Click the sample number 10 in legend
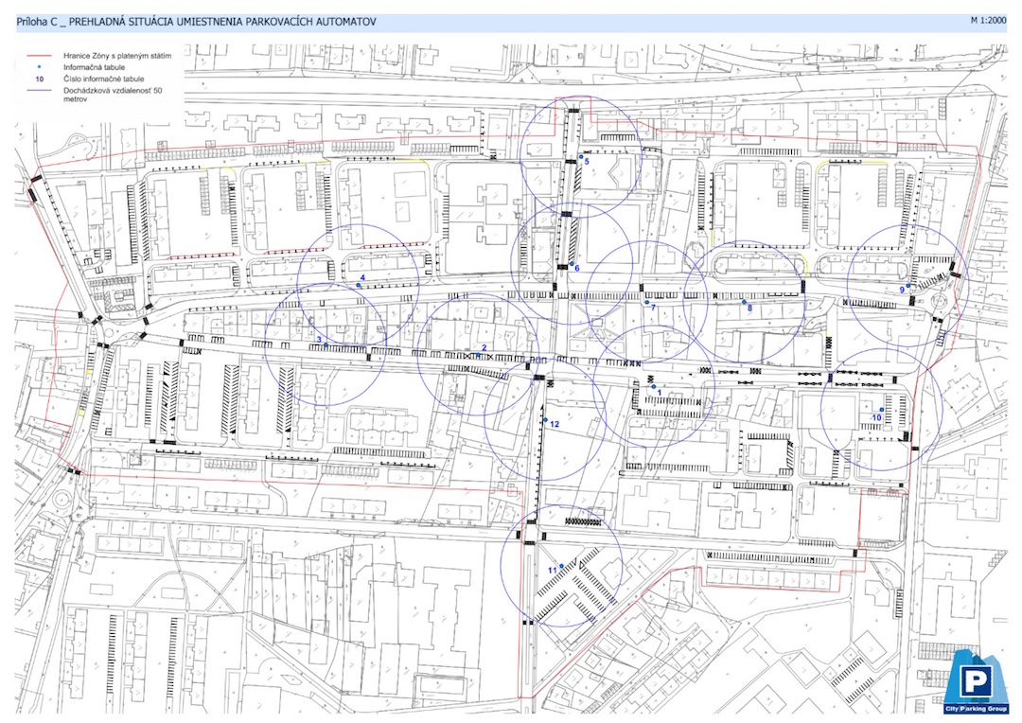The image size is (1022, 723). [x=39, y=79]
